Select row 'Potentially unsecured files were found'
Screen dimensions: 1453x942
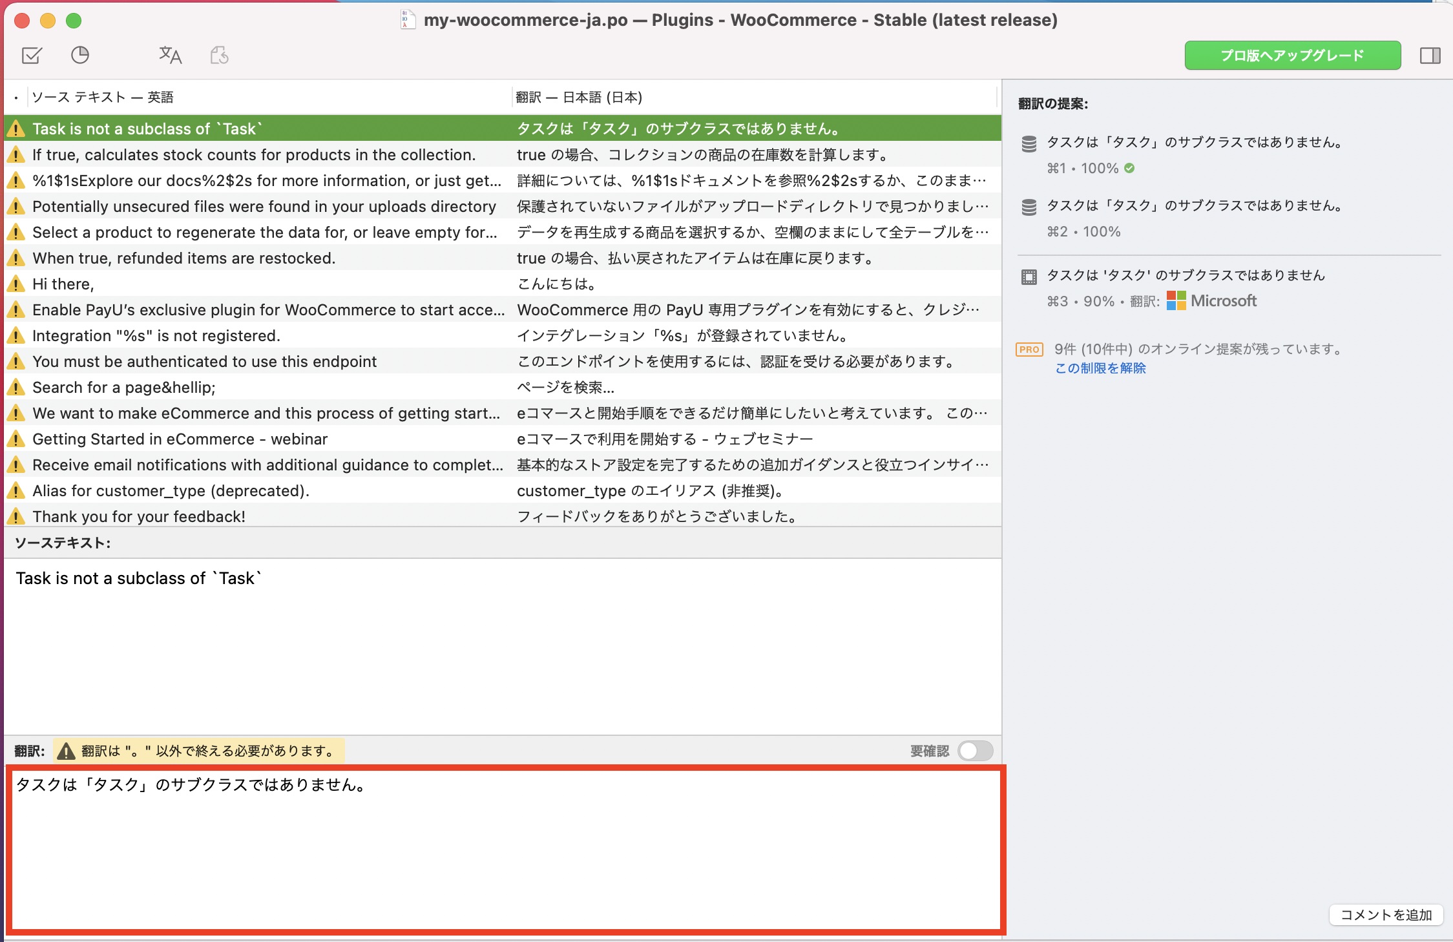503,206
